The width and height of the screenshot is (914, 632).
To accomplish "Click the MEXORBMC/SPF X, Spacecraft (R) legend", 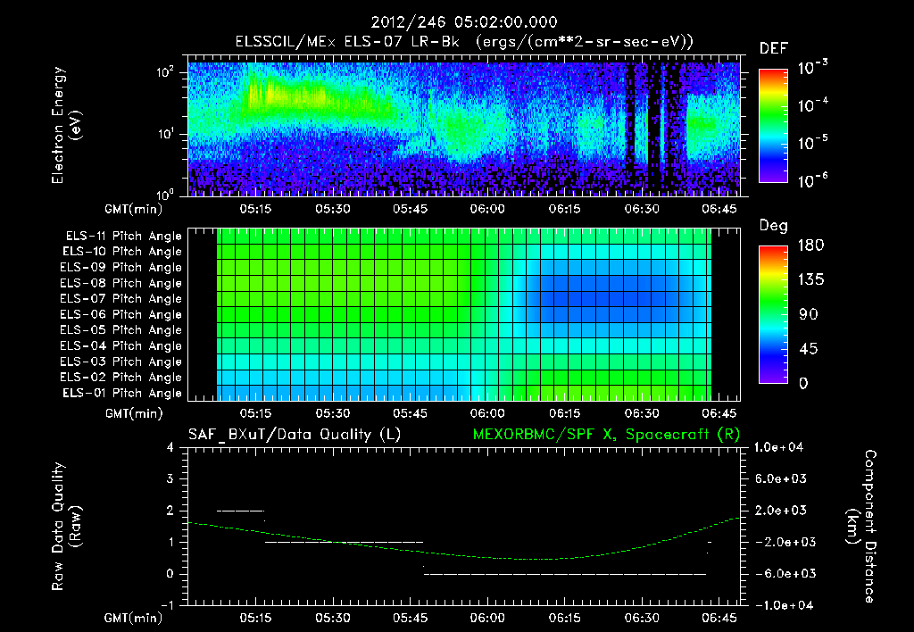I will coord(606,435).
